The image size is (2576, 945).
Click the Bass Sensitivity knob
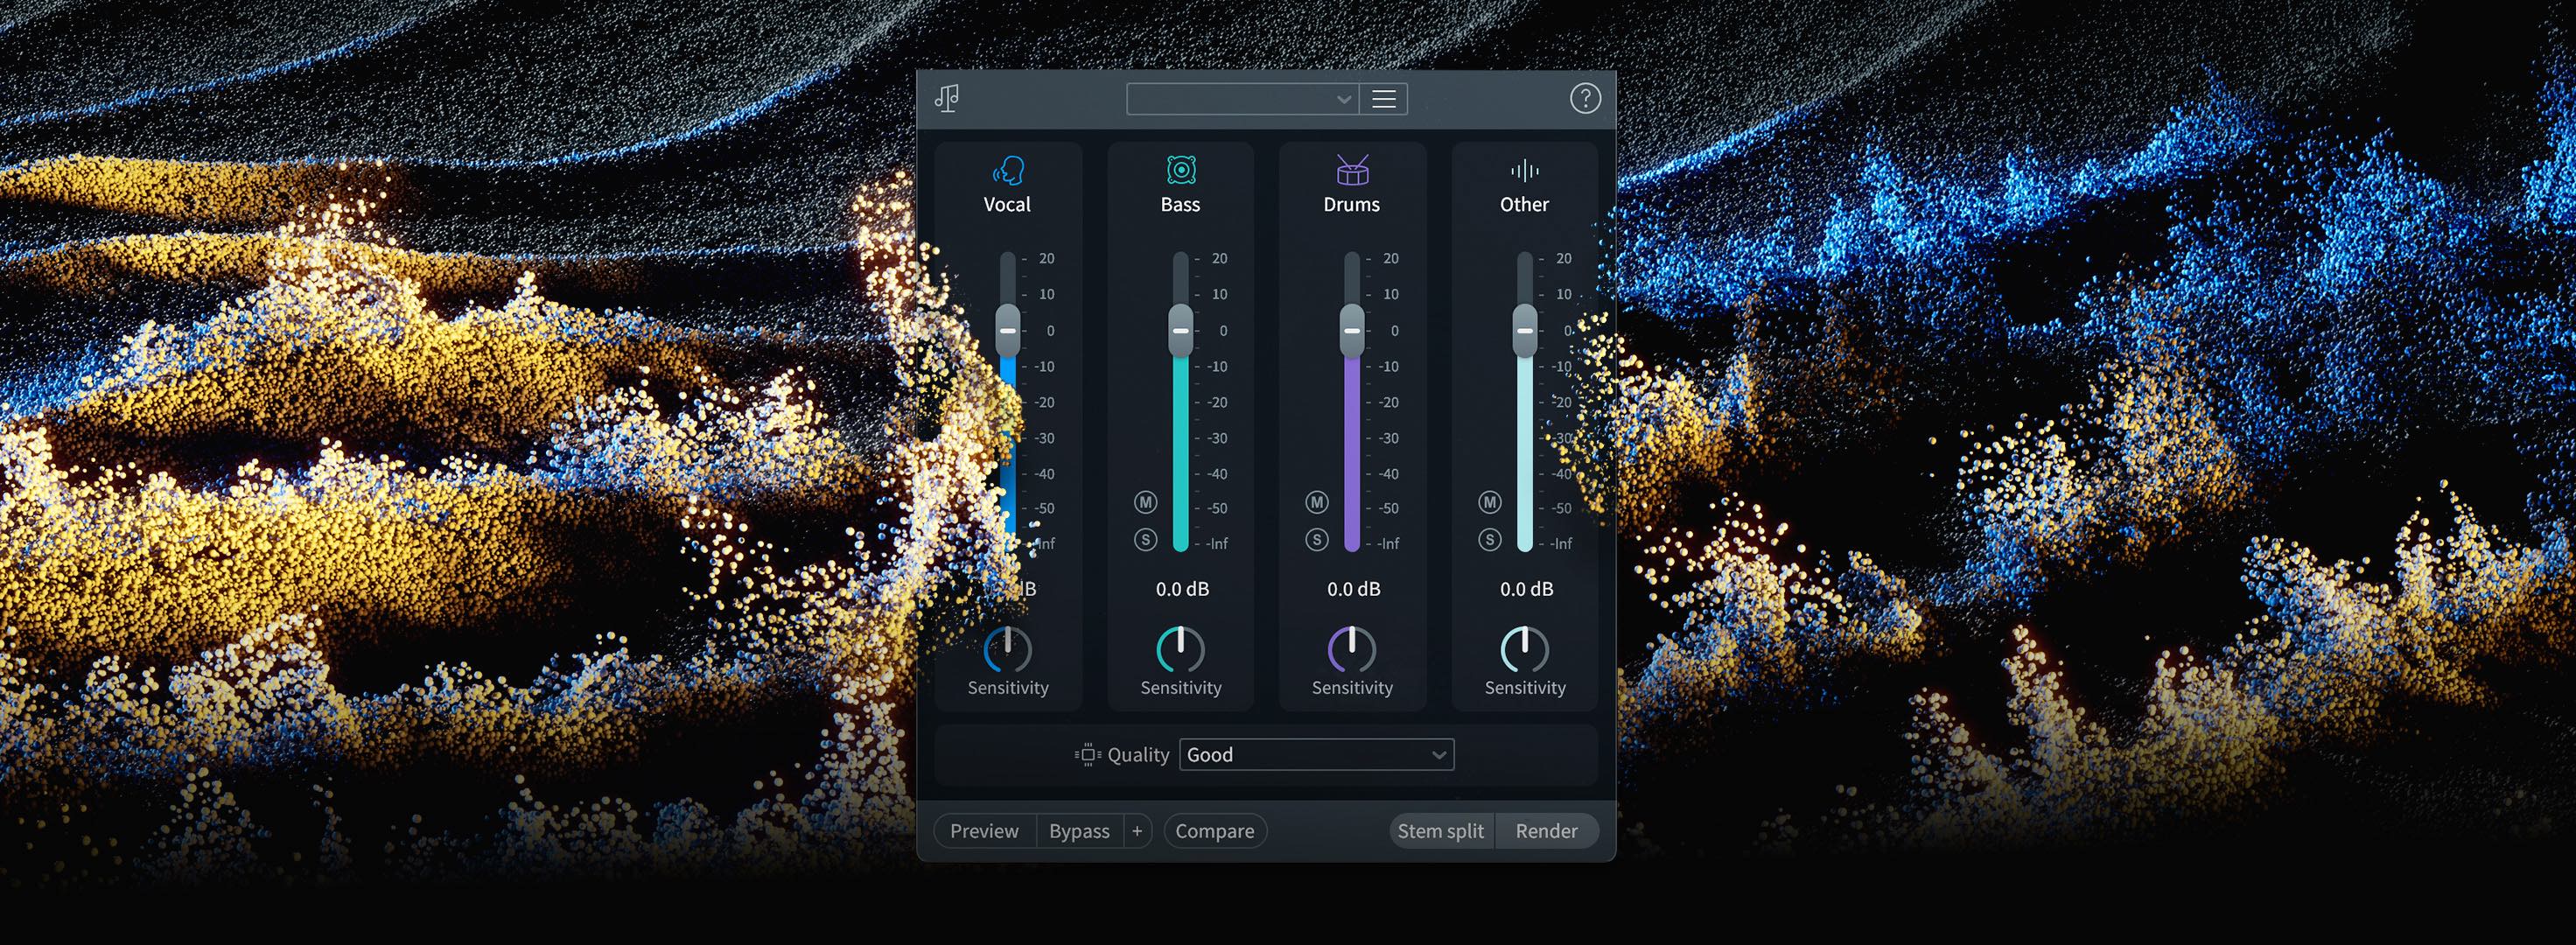pos(1181,650)
